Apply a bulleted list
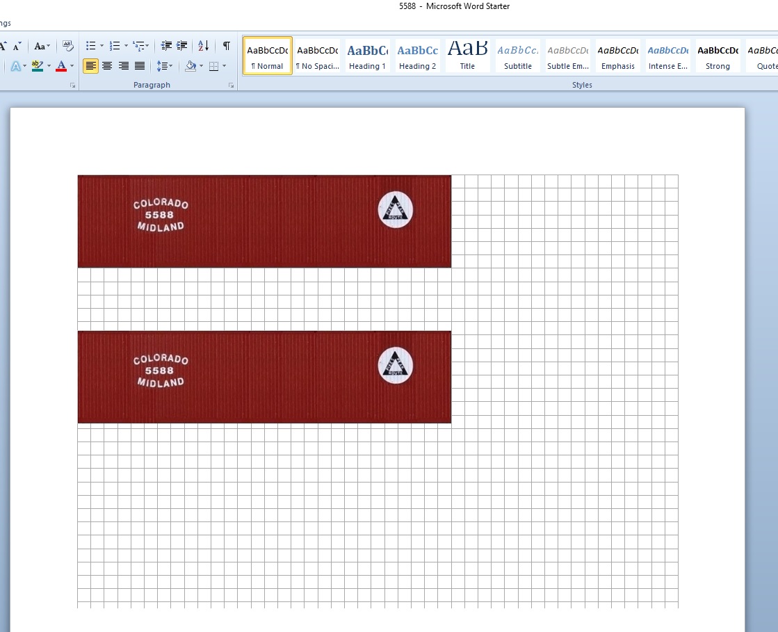The height and width of the screenshot is (632, 778). pyautogui.click(x=91, y=46)
